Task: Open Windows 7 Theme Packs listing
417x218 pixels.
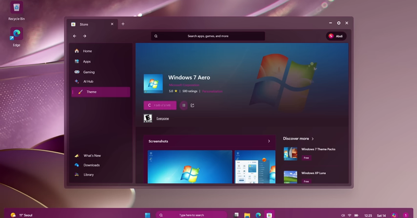Action: (x=318, y=149)
